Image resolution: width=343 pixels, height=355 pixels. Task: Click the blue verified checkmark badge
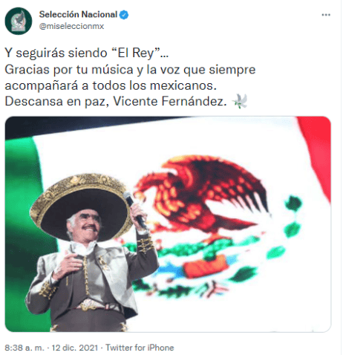124,15
